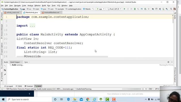Open the Logcat tool window
This screenshot has width=181, height=102.
[9, 86]
